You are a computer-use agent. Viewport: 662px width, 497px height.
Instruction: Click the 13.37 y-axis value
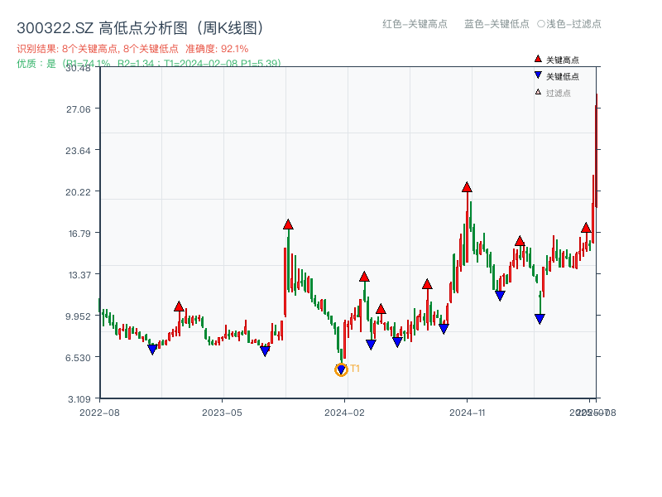pos(79,275)
